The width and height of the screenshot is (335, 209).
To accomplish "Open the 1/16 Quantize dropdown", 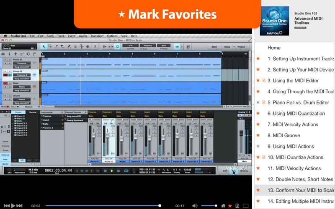I will (x=131, y=46).
